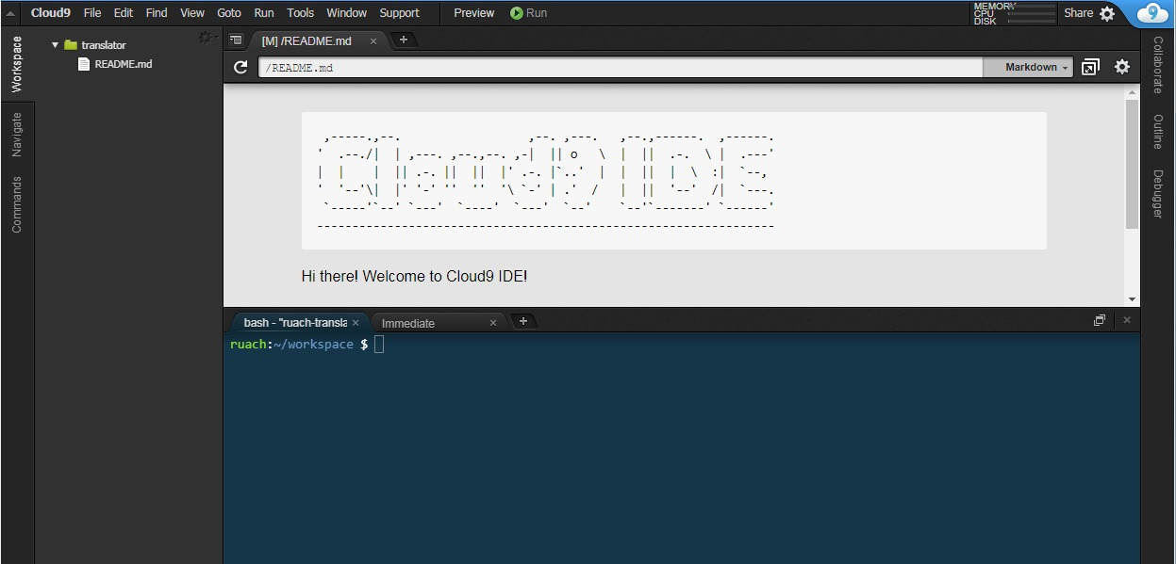1176x564 pixels.
Task: Open the Run menu
Action: (264, 13)
